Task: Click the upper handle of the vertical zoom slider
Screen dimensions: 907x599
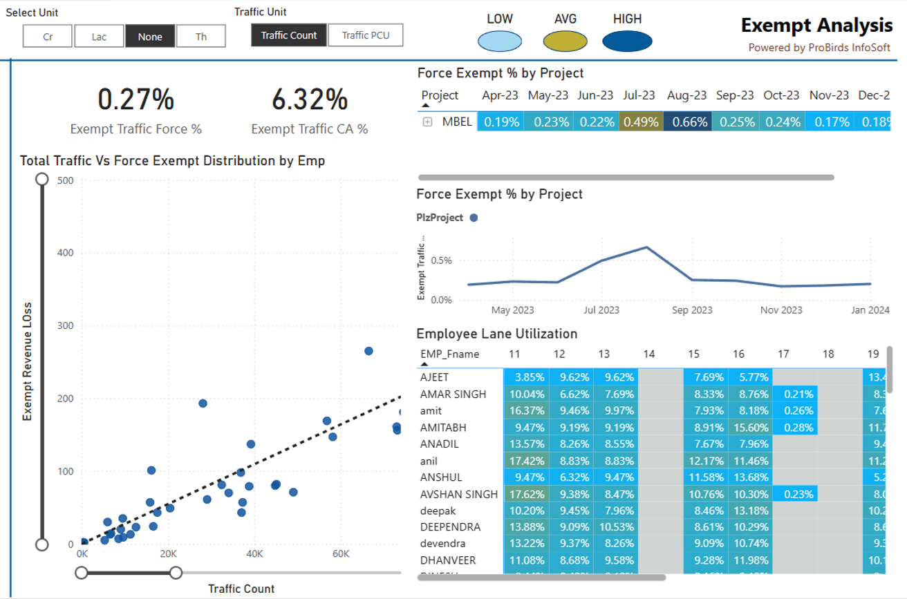Action: [x=41, y=180]
